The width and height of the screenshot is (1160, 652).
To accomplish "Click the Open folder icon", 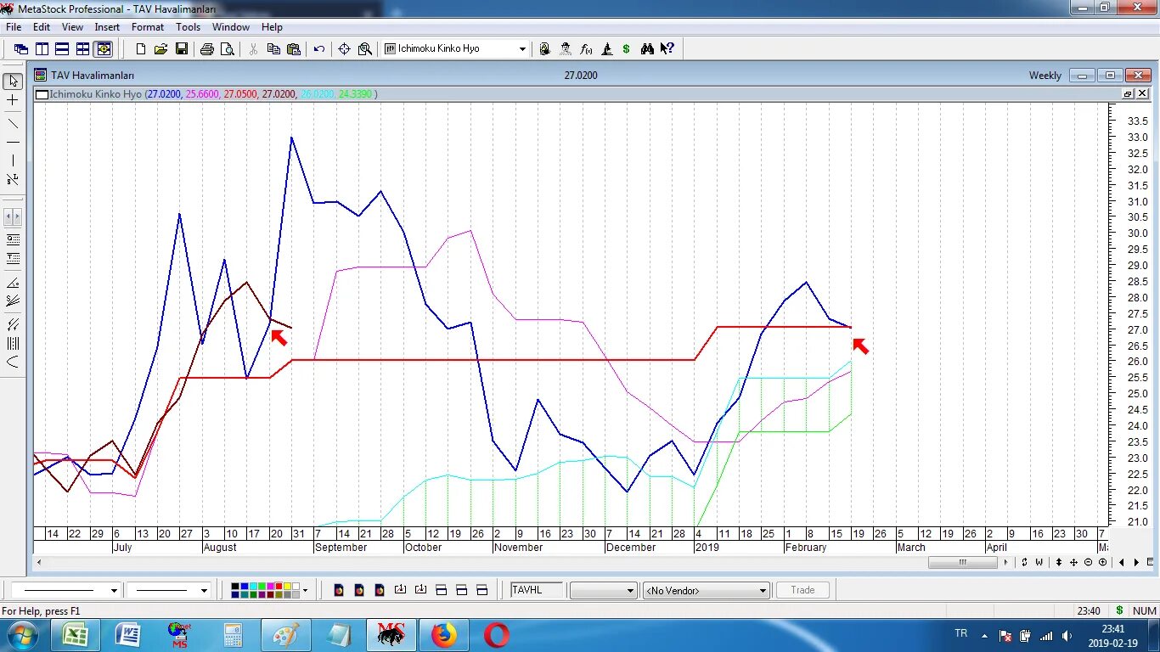I will 160,49.
